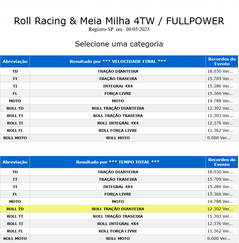Select ROLL FORÇA LIVRE in Velocidade Final

coord(118,130)
